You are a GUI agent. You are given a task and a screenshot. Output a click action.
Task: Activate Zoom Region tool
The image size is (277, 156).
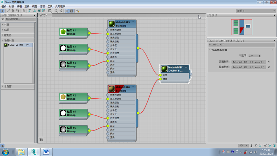click(x=261, y=146)
